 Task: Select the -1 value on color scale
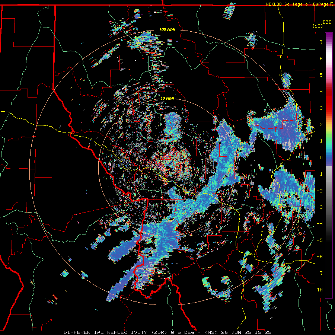pos(320,174)
